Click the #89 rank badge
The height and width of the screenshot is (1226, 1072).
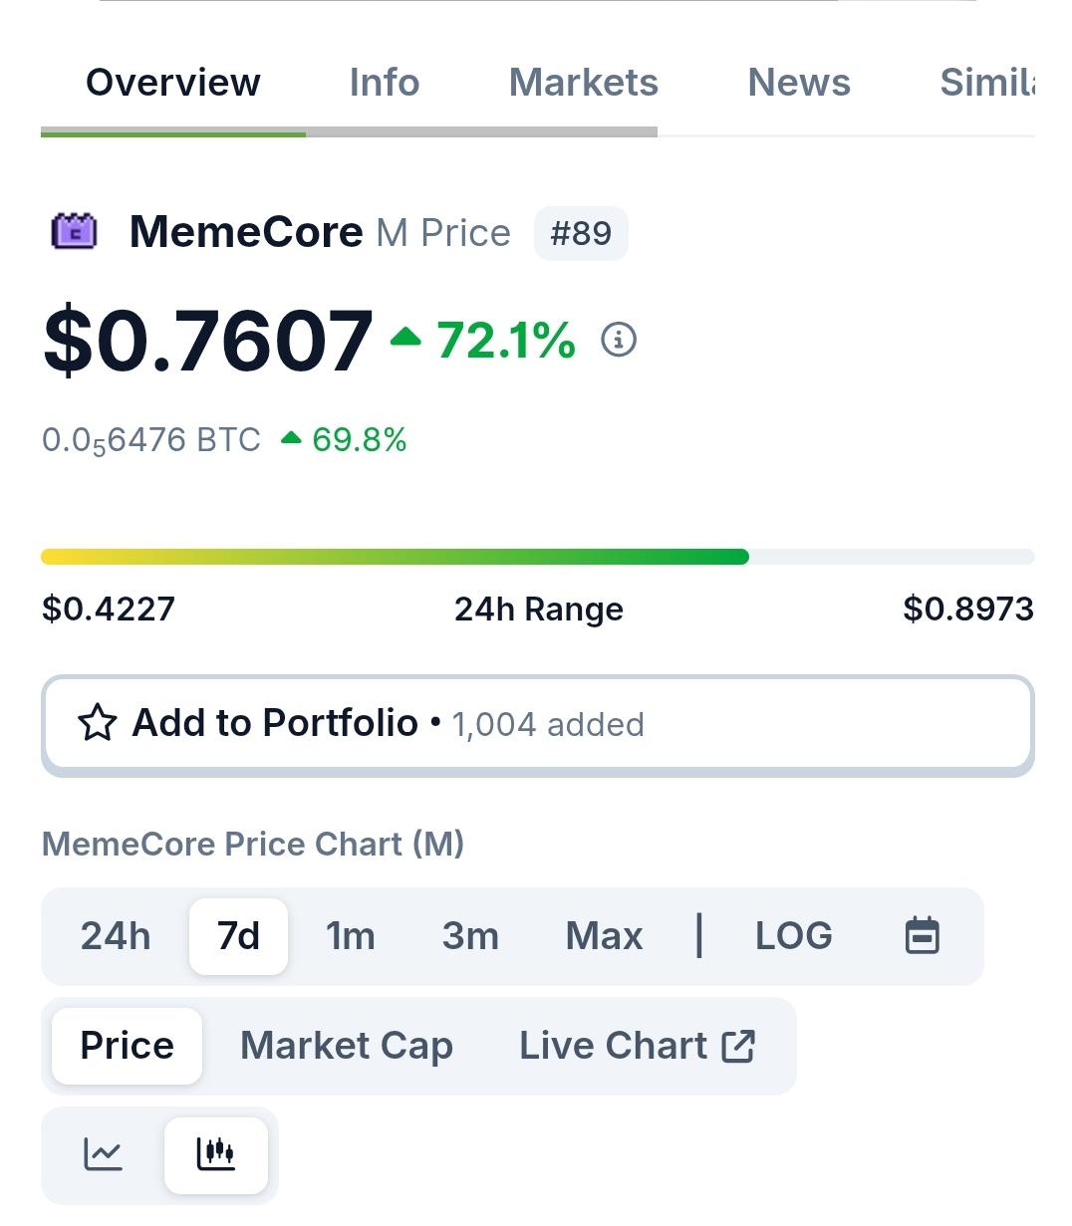(581, 233)
